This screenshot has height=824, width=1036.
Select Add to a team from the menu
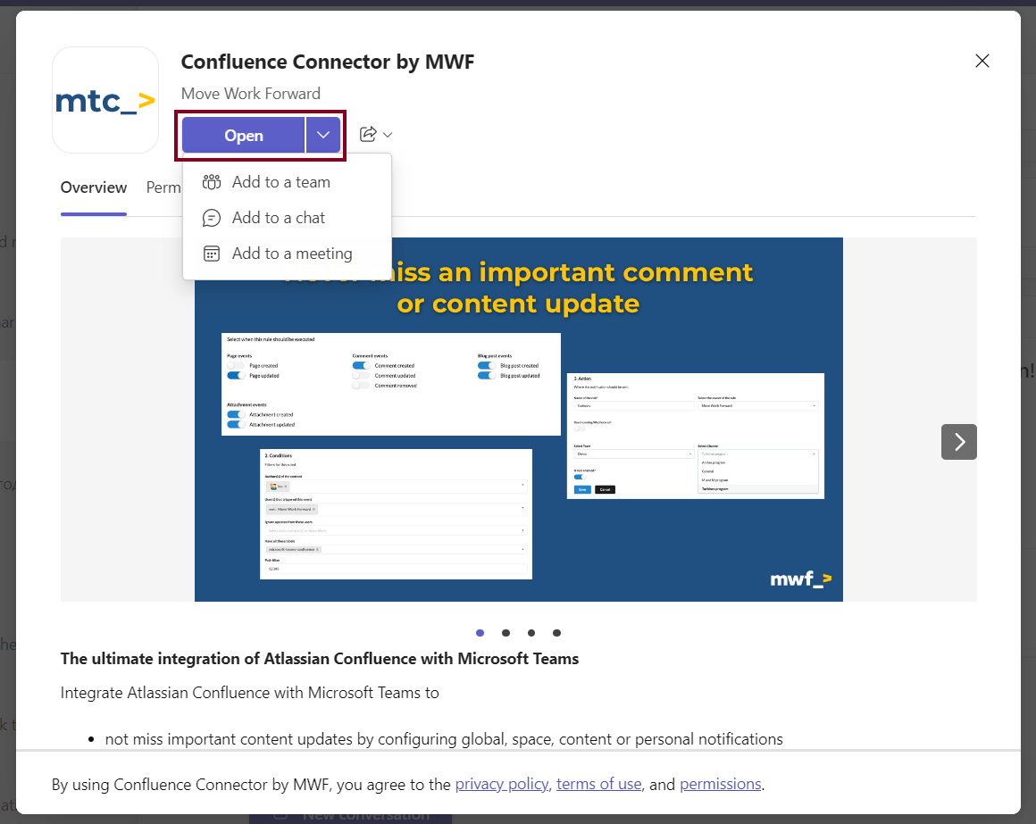pyautogui.click(x=280, y=181)
